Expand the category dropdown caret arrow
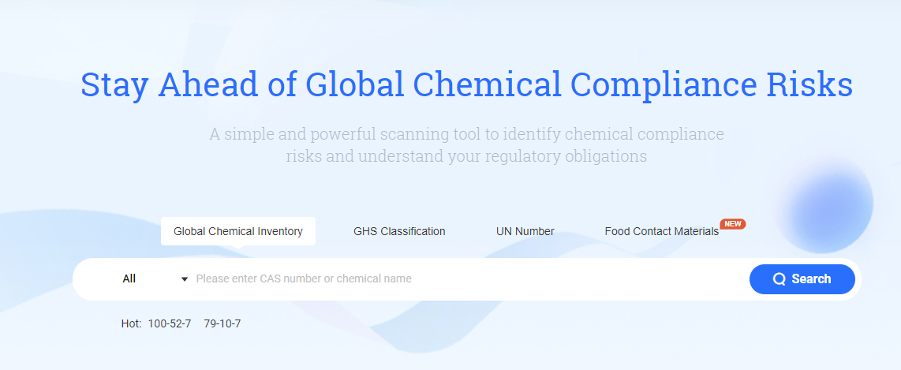 click(185, 279)
